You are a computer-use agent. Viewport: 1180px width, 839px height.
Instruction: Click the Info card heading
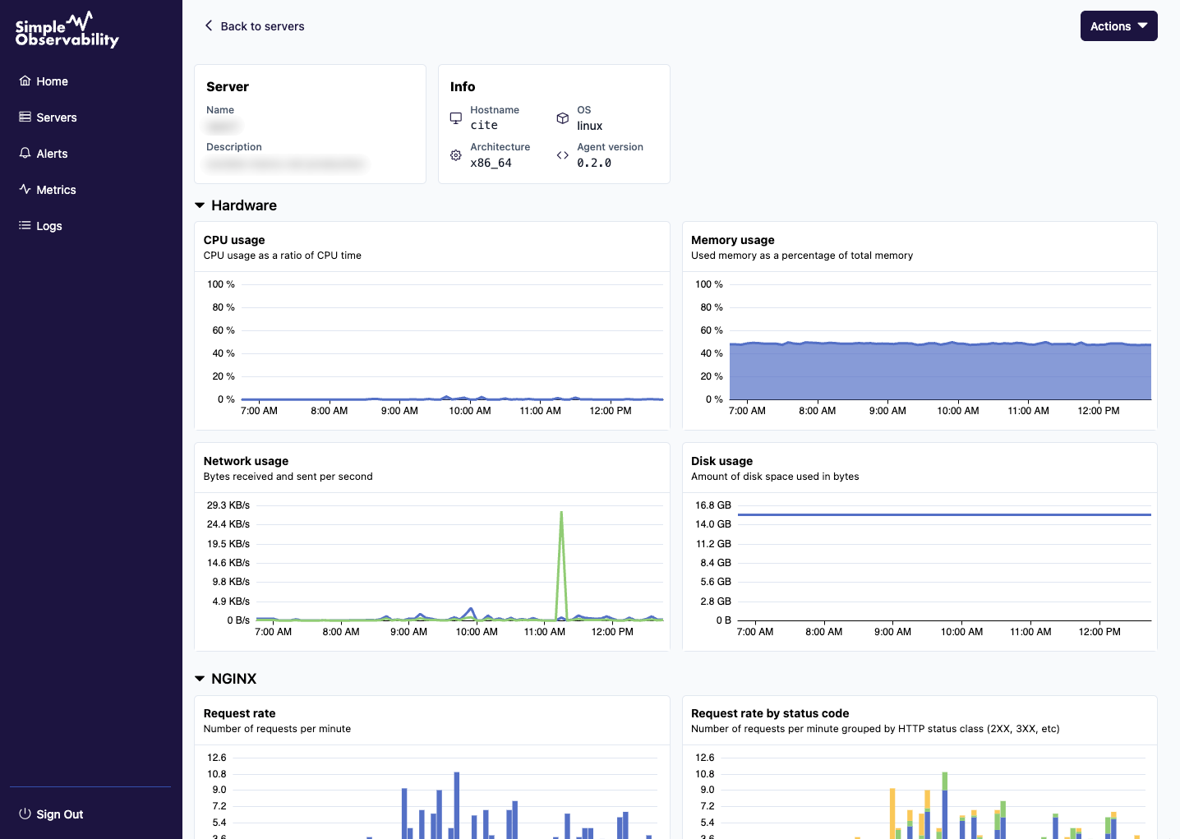(463, 87)
